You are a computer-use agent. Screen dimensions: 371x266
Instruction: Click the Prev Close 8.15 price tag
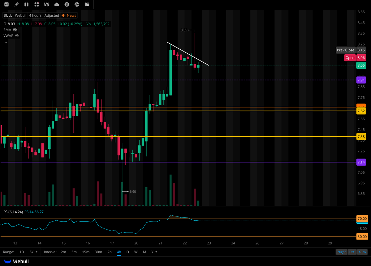pyautogui.click(x=351, y=50)
